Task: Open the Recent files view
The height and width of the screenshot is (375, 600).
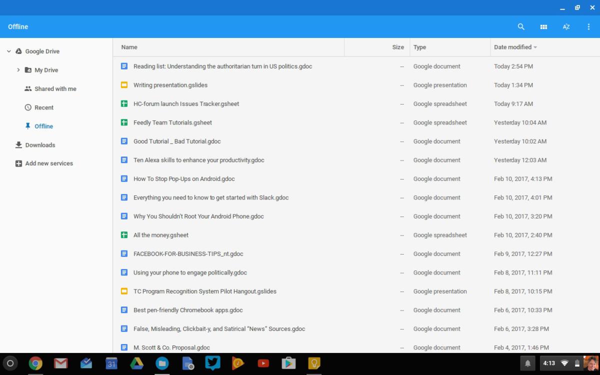Action: [x=44, y=107]
